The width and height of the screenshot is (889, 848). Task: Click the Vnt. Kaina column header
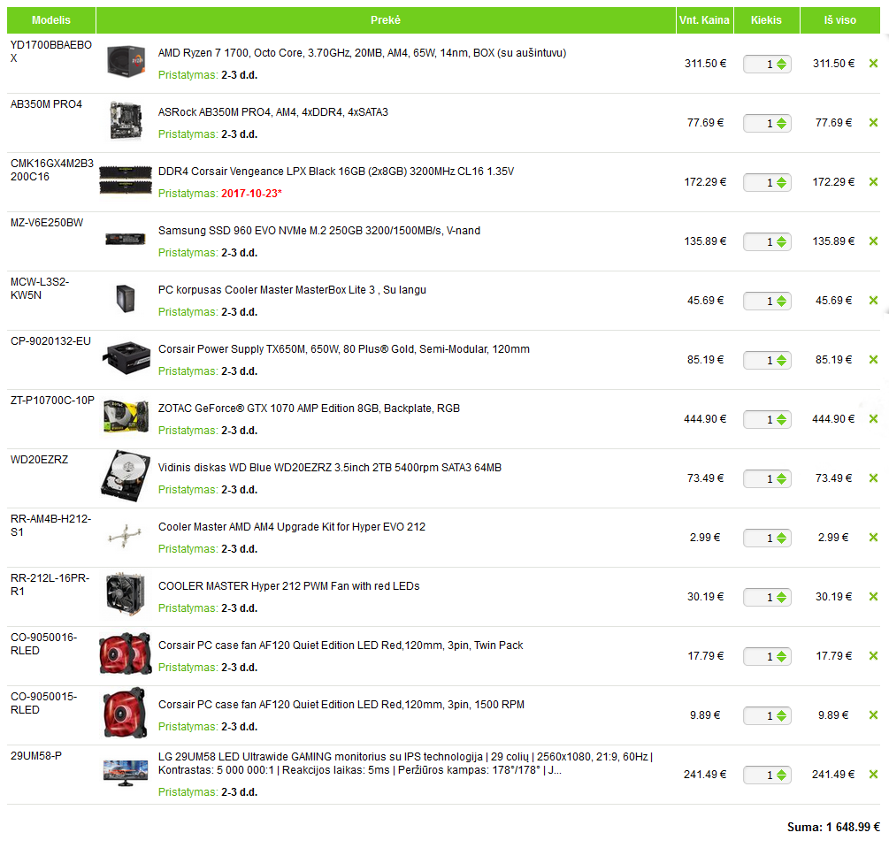(x=705, y=19)
